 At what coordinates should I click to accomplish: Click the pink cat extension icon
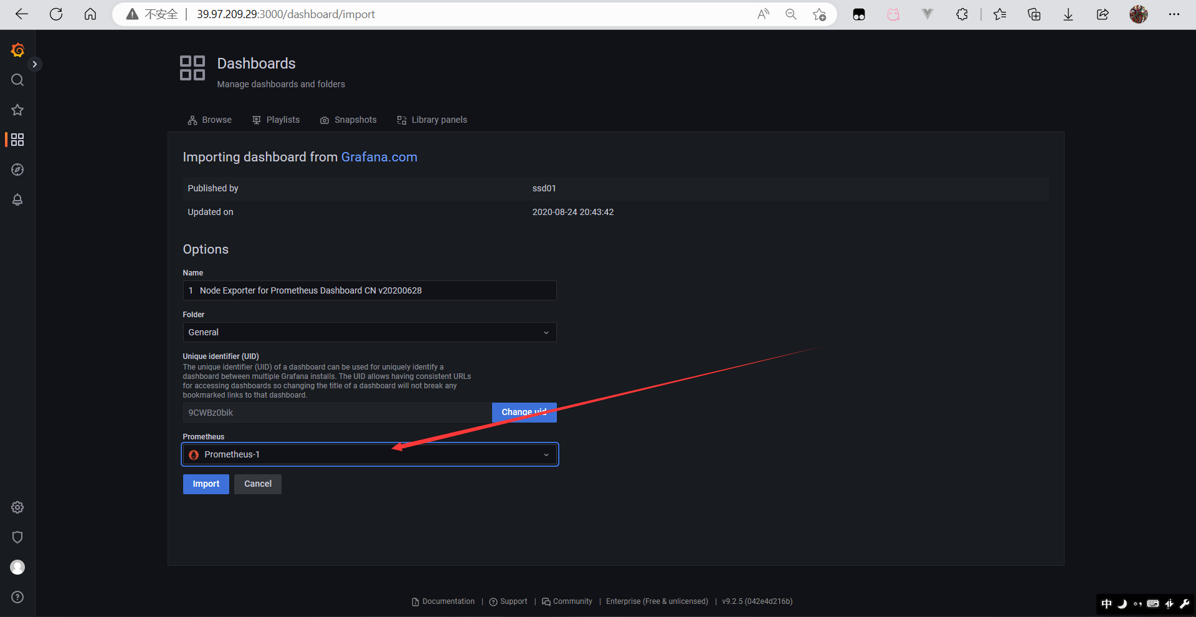click(893, 14)
